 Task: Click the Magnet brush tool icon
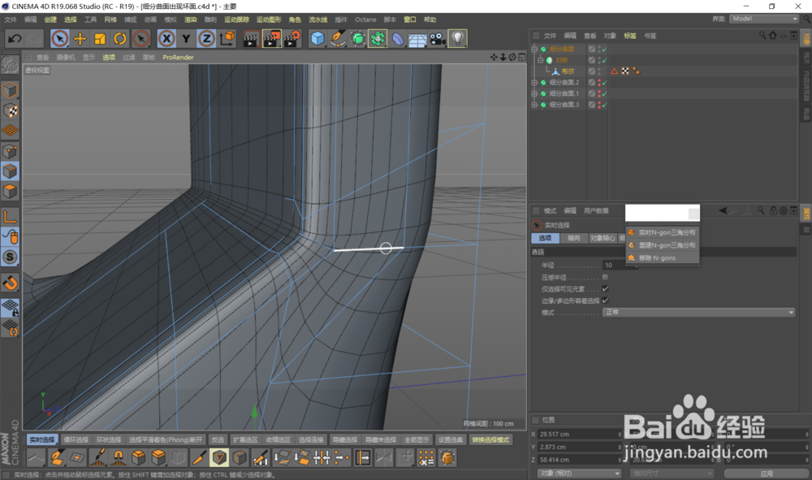119,458
